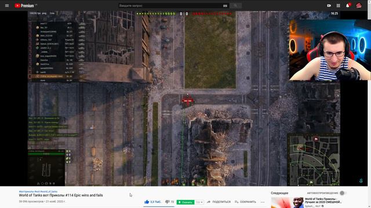Click the magnifier search button

coord(235,6)
